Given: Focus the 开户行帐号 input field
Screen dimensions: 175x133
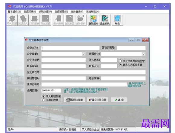Looking at the screenshot, I should (84, 84).
